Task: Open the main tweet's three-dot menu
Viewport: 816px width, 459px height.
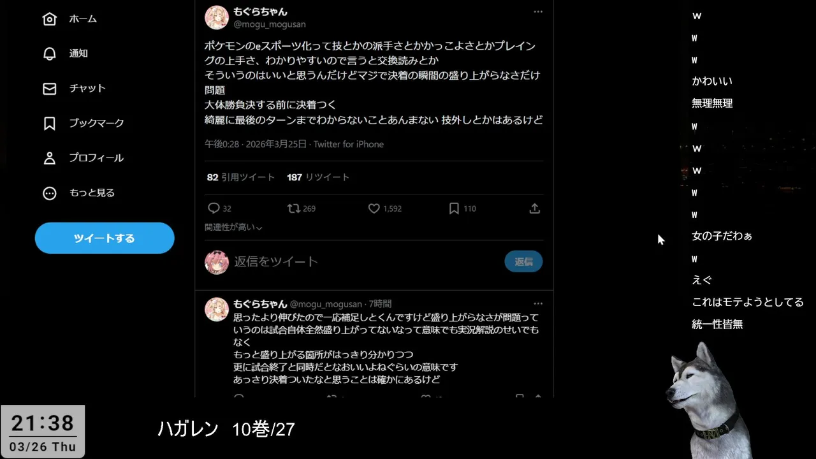Action: (538, 11)
